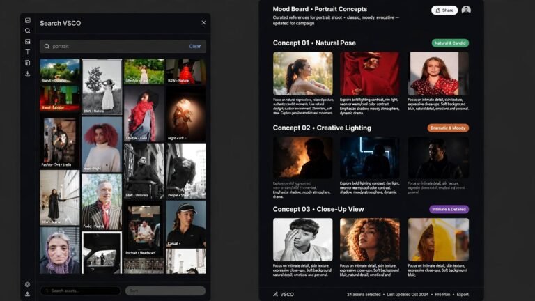Image resolution: width=535 pixels, height=301 pixels.
Task: Open settings gear in left sidebar
Action: click(x=28, y=284)
